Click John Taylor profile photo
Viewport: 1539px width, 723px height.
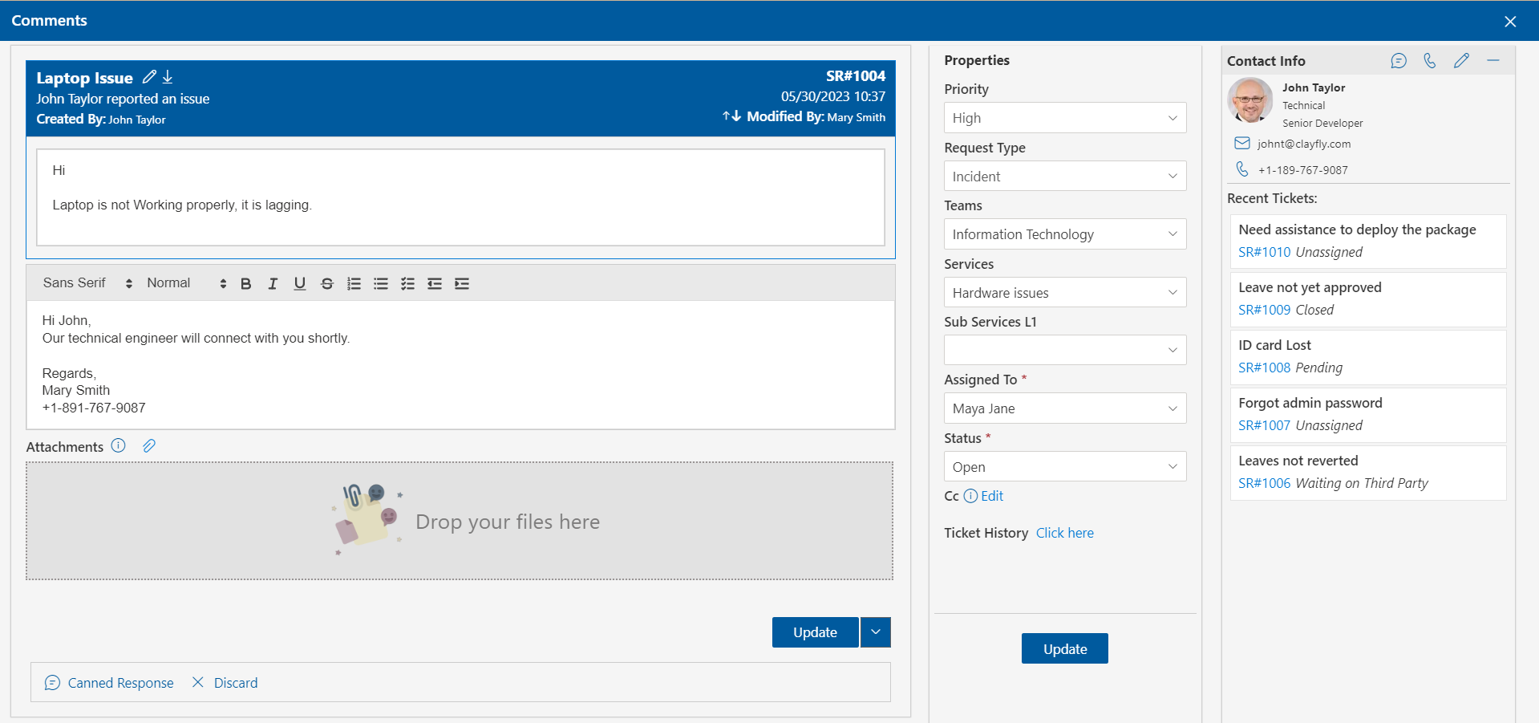1250,100
